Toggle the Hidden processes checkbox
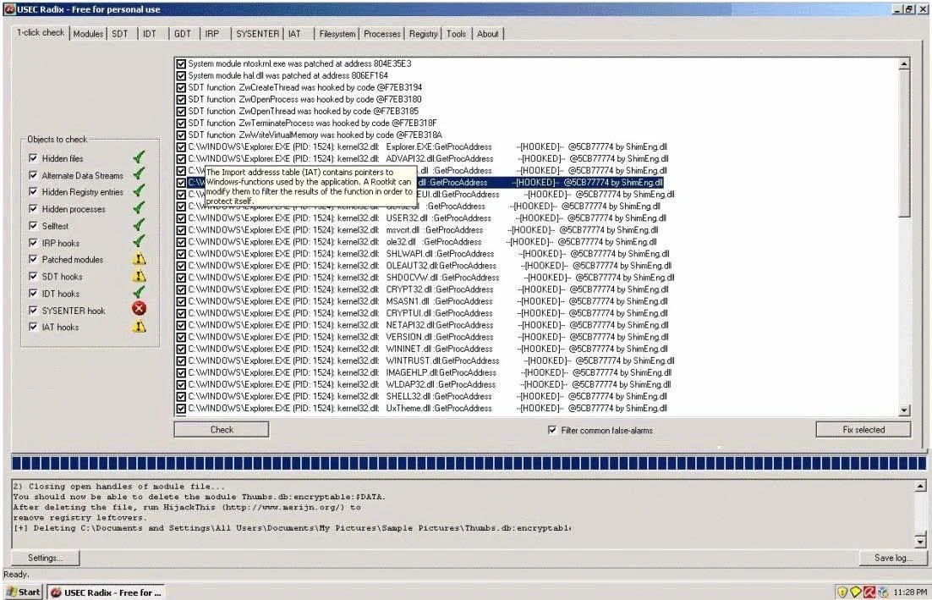932x600 pixels. [x=33, y=209]
